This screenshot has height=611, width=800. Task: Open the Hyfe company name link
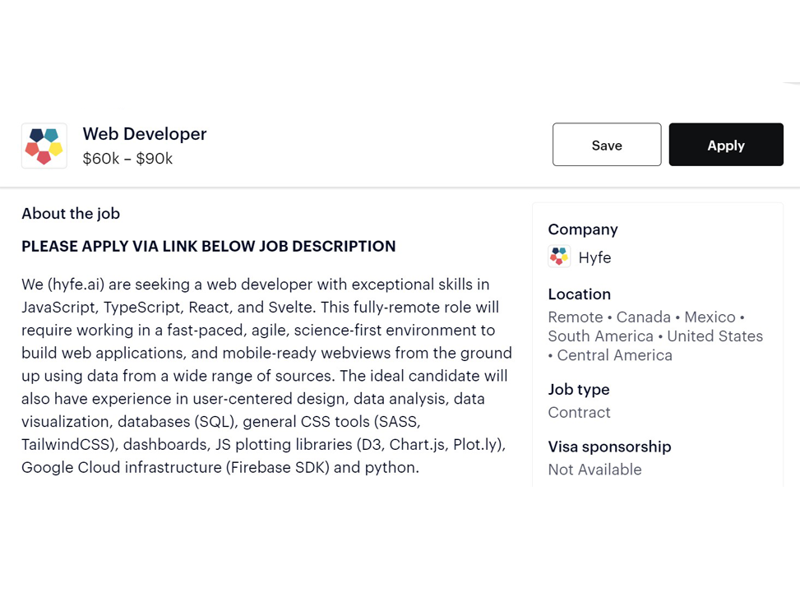pos(594,257)
